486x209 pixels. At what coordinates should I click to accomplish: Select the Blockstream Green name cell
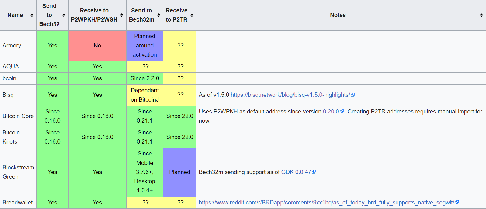(18, 172)
